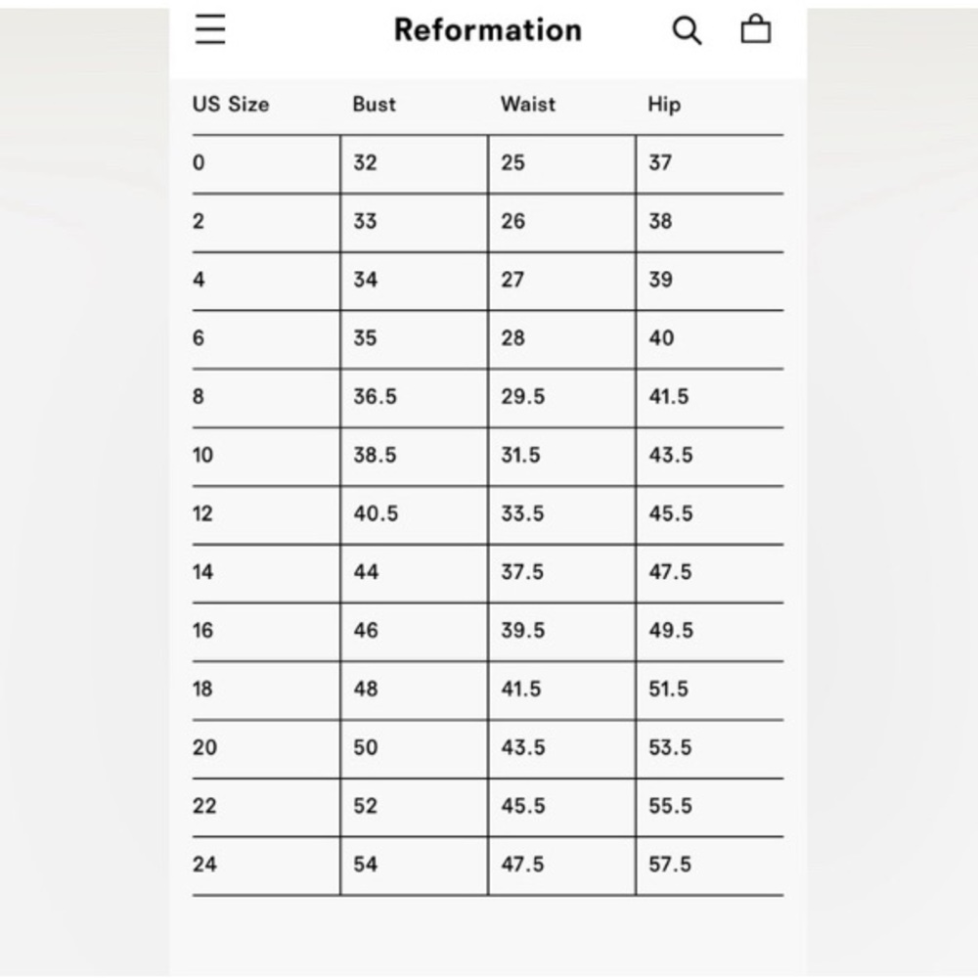978x978 pixels.
Task: Select the US Size column header
Action: click(x=231, y=104)
